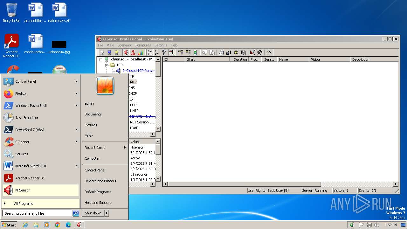The image size is (407, 229).
Task: Click the descending sort arrow toolbar icon
Action: (x=157, y=52)
